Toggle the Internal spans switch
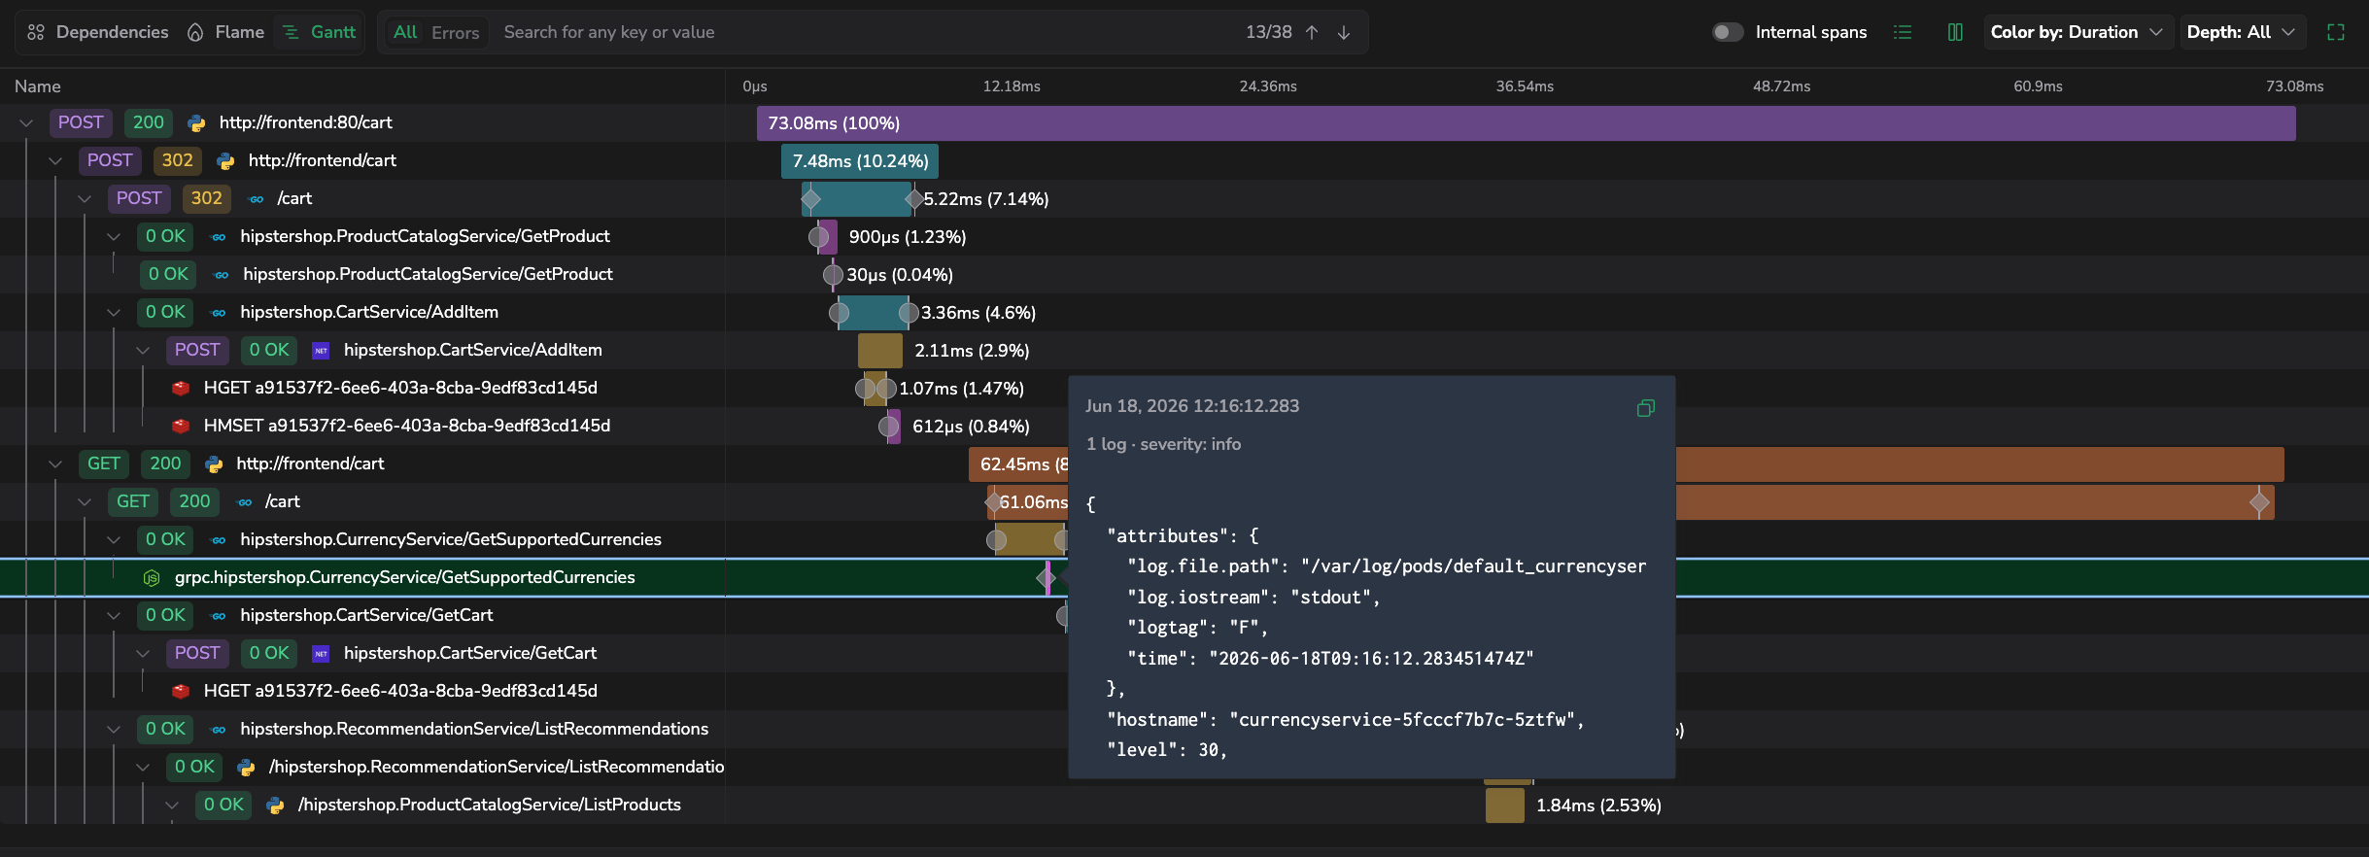The width and height of the screenshot is (2369, 857). 1728,32
